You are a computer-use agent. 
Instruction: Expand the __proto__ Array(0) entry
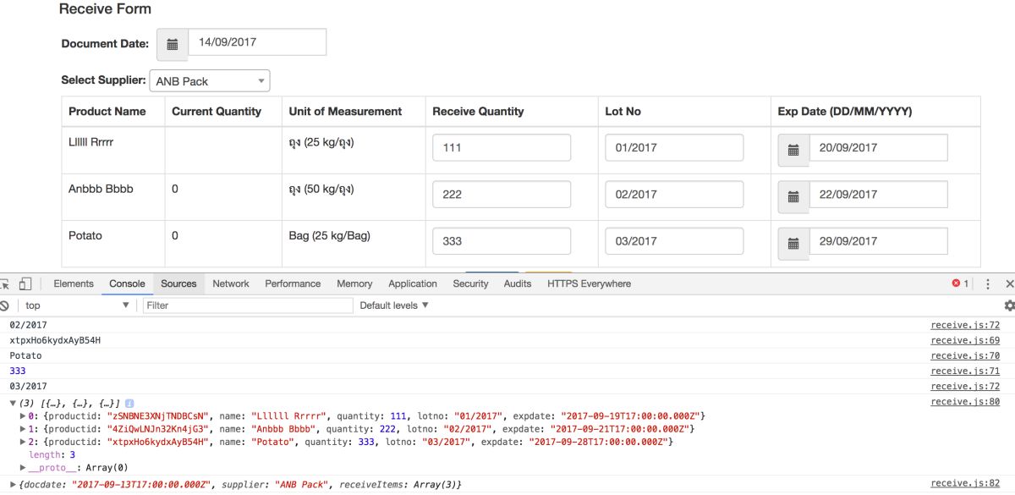coord(23,468)
